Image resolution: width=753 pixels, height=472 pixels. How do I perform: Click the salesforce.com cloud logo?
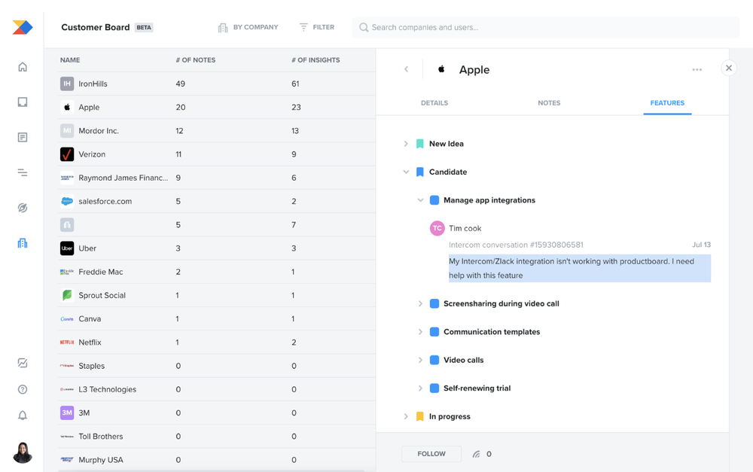coord(67,201)
